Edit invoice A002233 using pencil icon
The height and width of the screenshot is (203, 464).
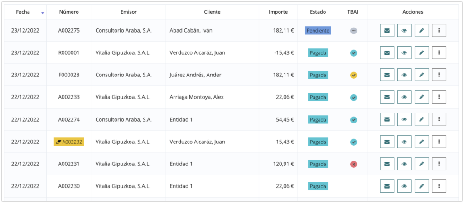click(x=421, y=97)
